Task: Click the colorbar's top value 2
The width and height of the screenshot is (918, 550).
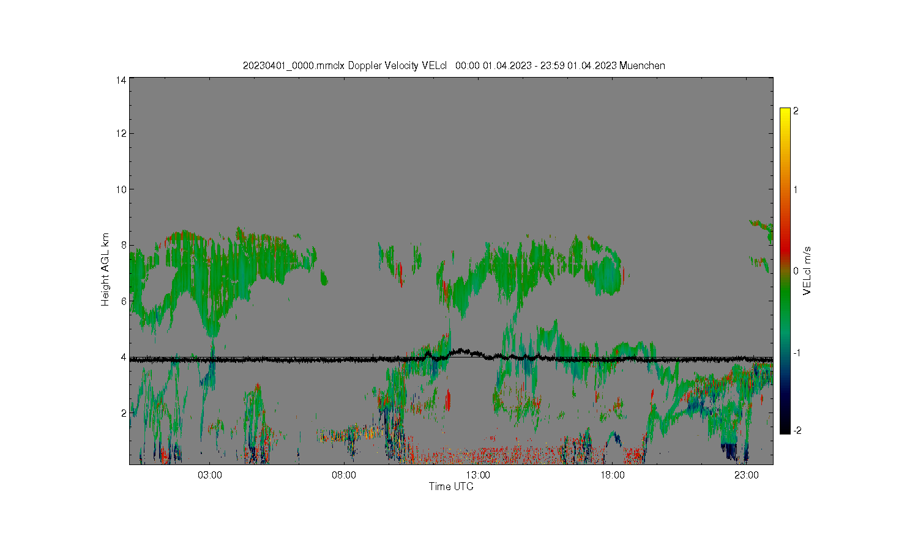Action: (x=796, y=111)
